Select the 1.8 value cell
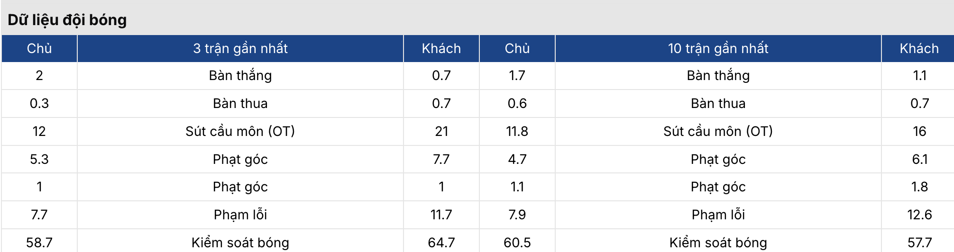Screen dimensions: 954x252 pyautogui.click(x=919, y=187)
